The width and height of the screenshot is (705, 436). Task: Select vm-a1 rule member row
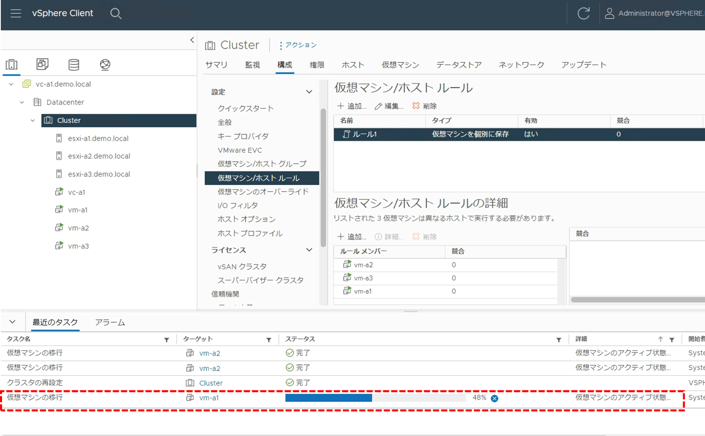[x=446, y=291]
